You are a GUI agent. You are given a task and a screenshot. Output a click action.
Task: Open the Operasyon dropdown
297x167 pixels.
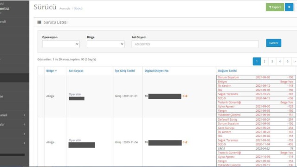click(x=61, y=44)
